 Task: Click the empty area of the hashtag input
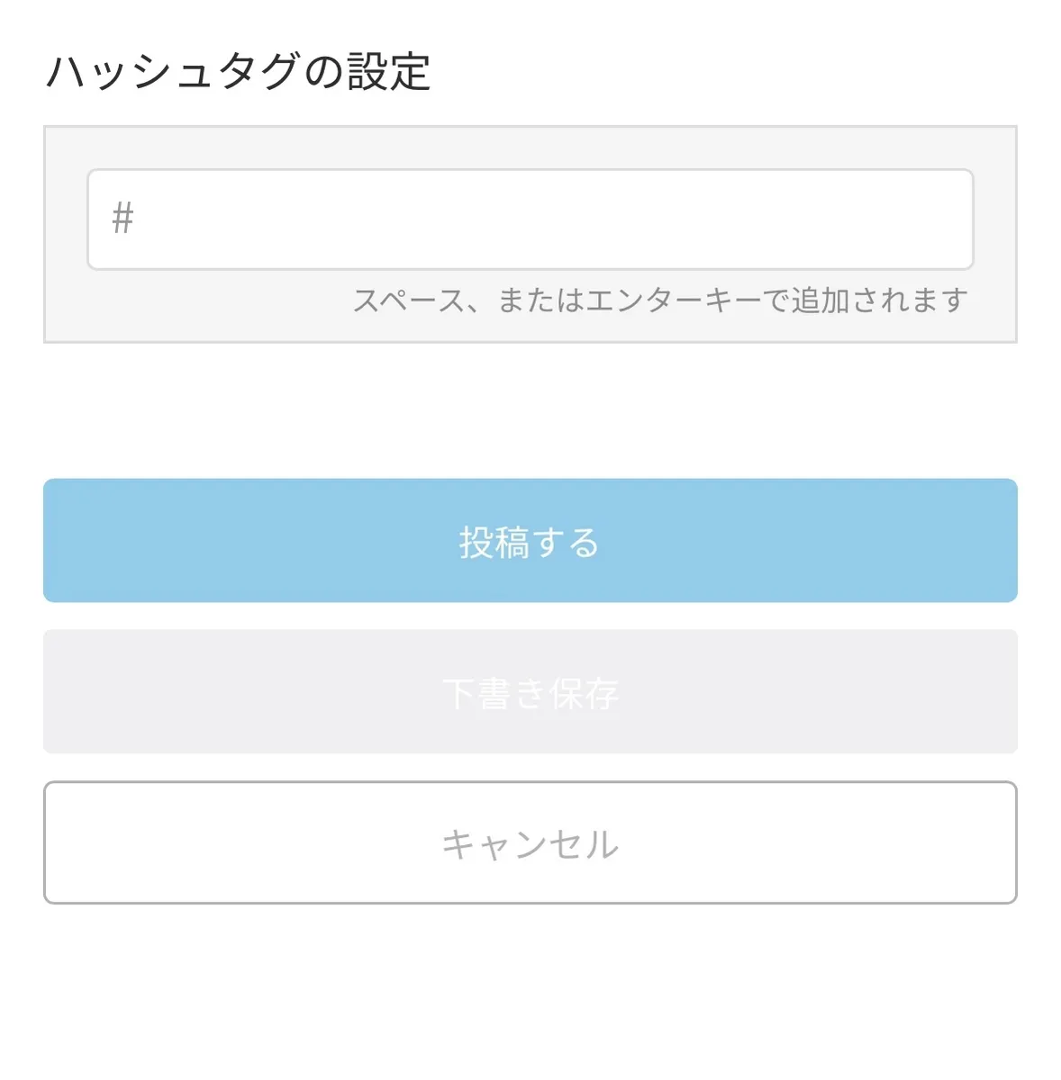(585, 220)
